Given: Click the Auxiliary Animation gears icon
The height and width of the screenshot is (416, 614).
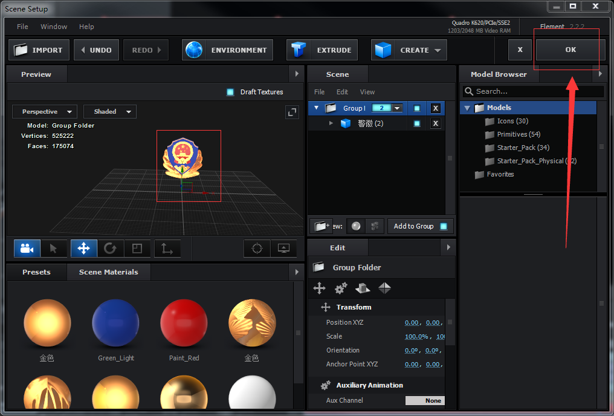Looking at the screenshot, I should [325, 385].
